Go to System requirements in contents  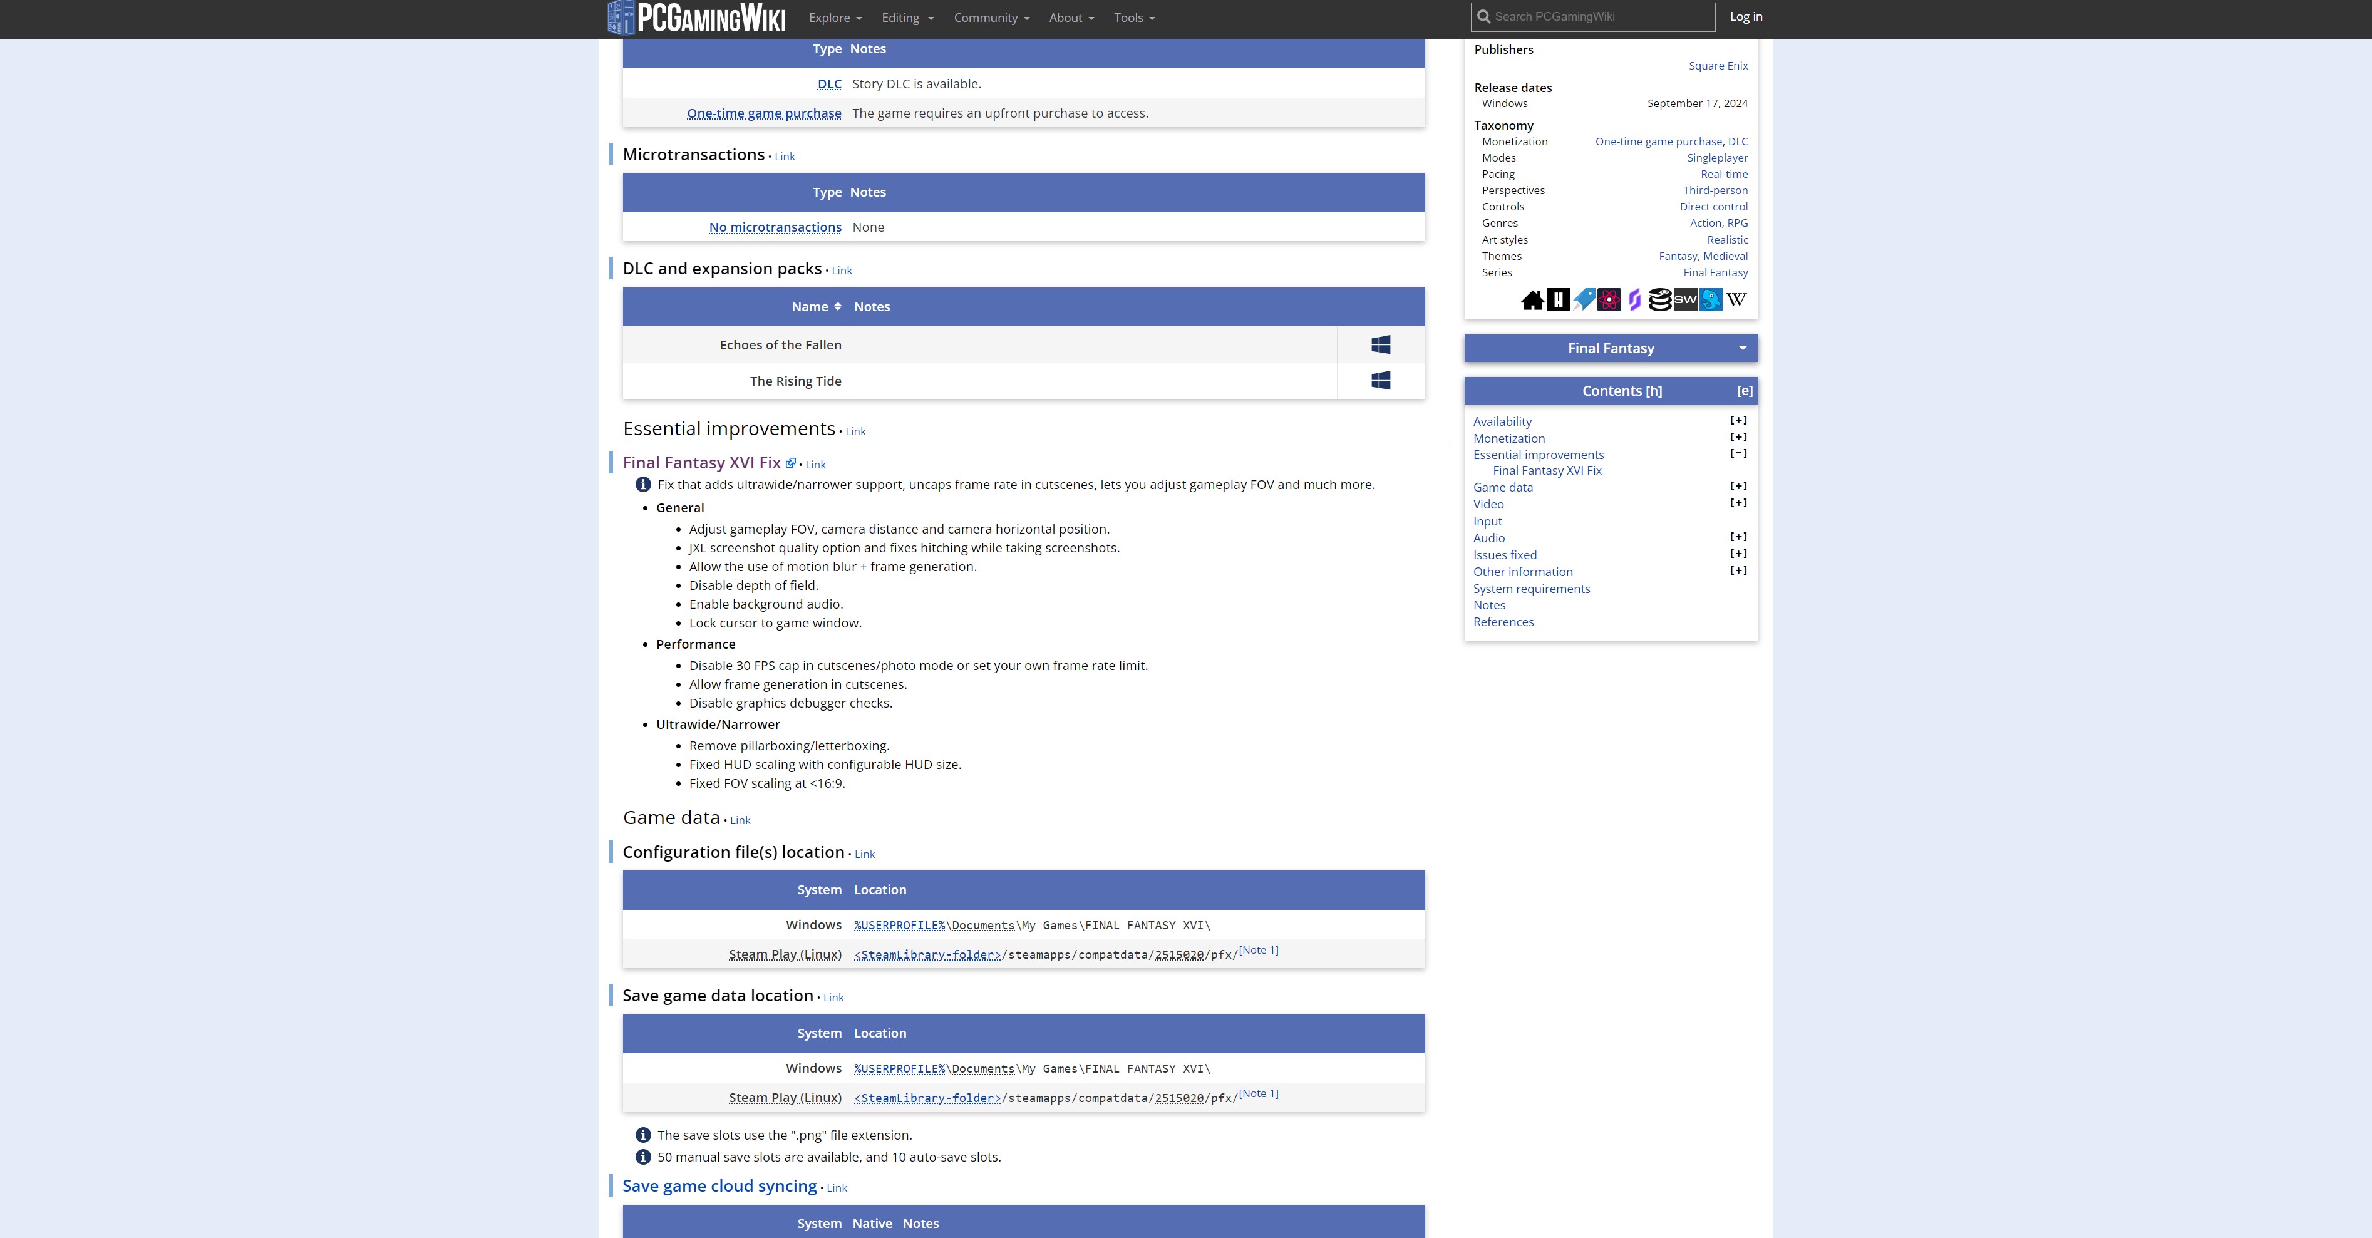[1531, 589]
